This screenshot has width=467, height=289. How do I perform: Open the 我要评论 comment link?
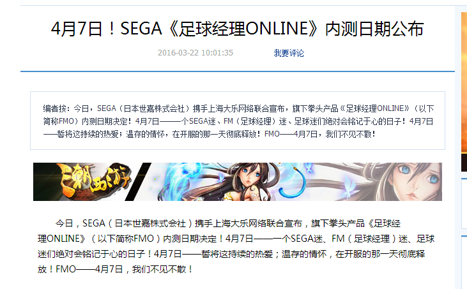(289, 53)
